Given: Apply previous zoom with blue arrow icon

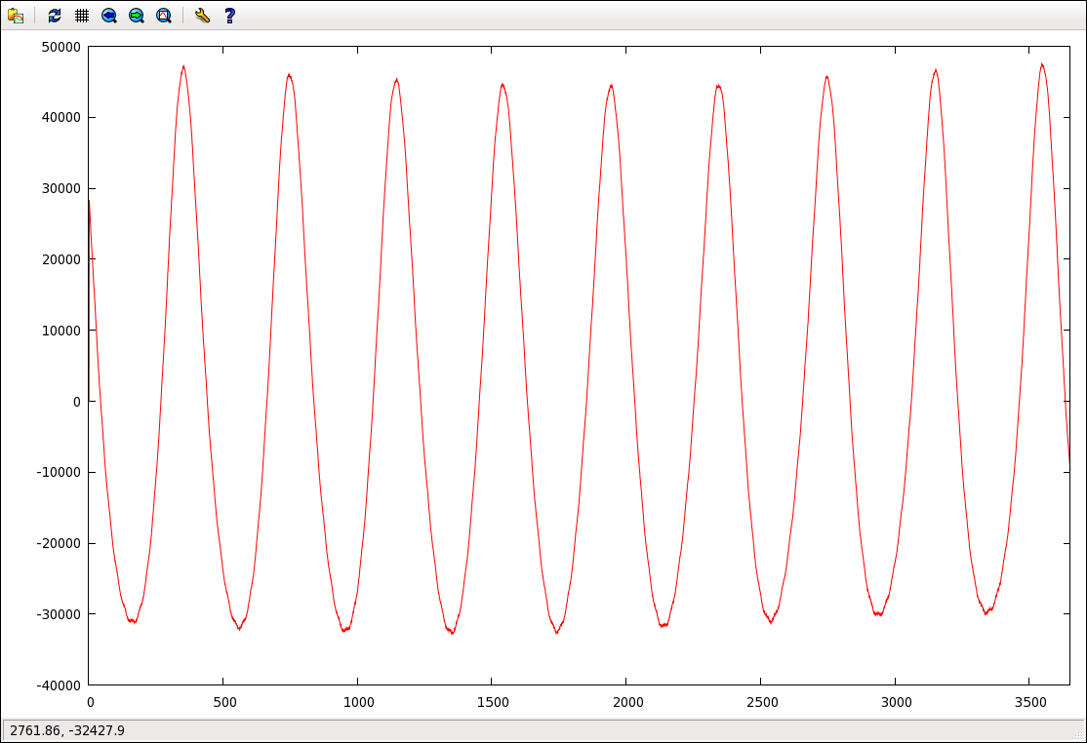Looking at the screenshot, I should click(109, 16).
